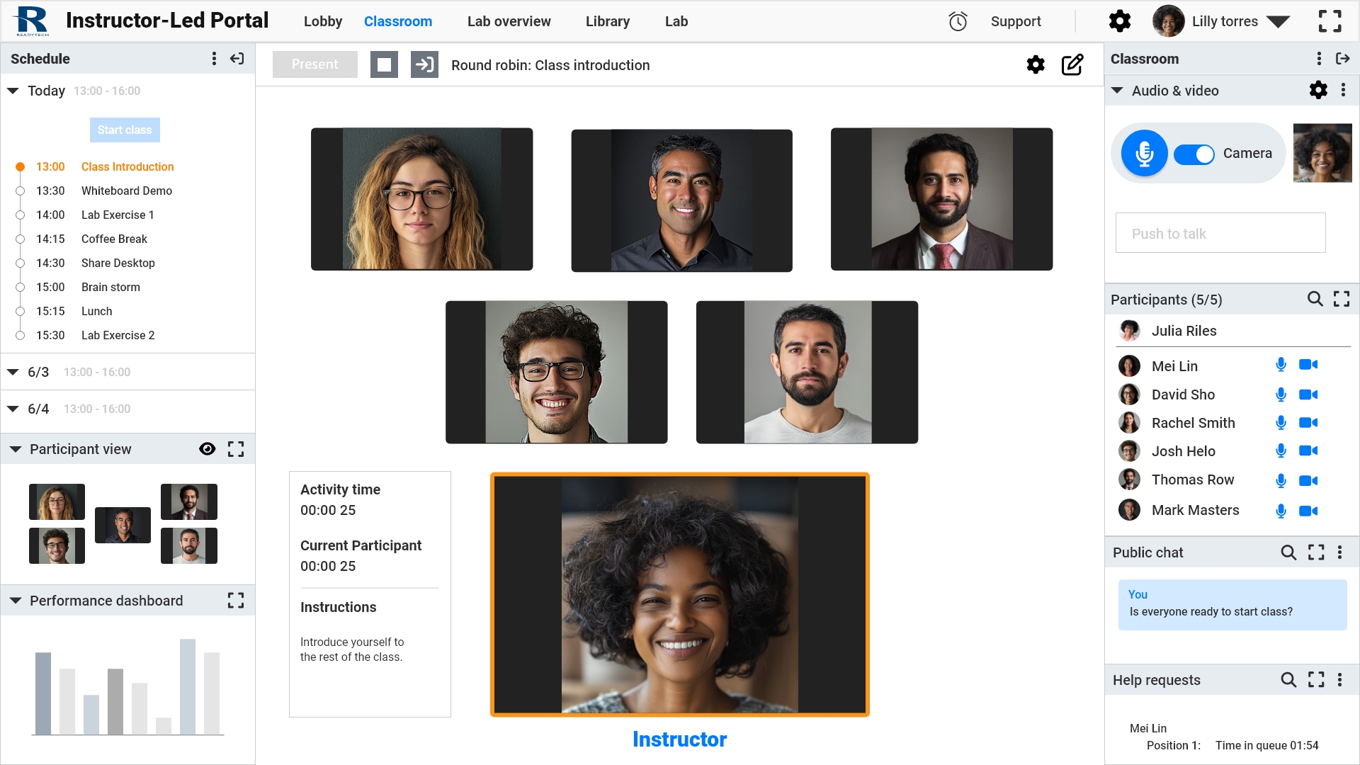Click the Push to talk field
Image resolution: width=1360 pixels, height=765 pixels.
pyautogui.click(x=1220, y=233)
